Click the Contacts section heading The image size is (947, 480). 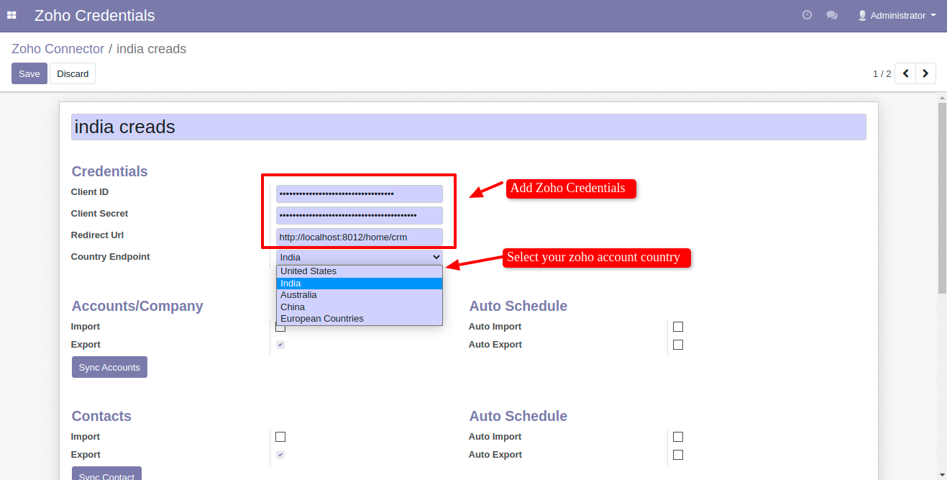tap(101, 416)
